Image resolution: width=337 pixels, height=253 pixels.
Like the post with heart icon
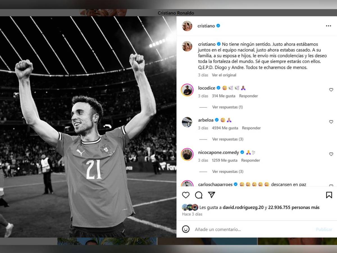pyautogui.click(x=186, y=195)
